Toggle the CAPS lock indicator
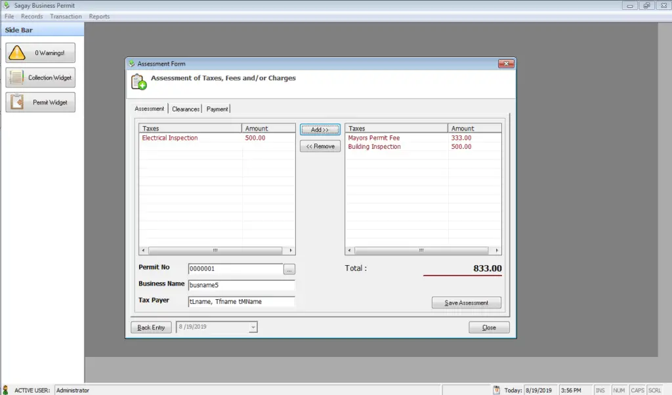Image resolution: width=672 pixels, height=395 pixels. tap(637, 389)
